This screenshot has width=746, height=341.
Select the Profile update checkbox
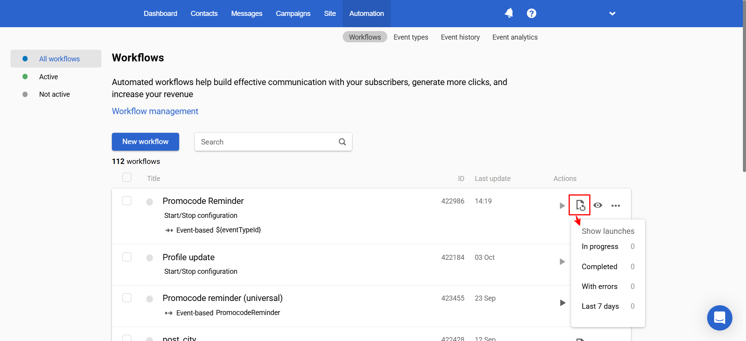127,257
